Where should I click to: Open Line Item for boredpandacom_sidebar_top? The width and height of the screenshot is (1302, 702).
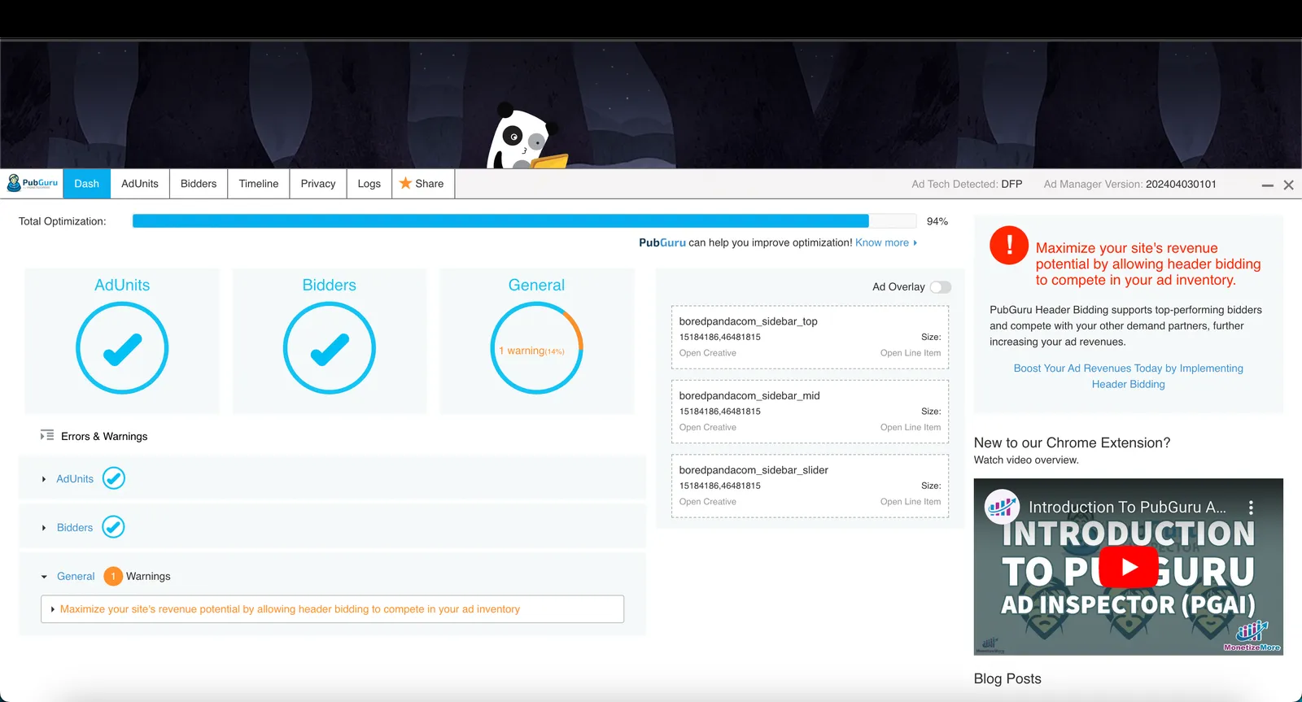pos(911,353)
